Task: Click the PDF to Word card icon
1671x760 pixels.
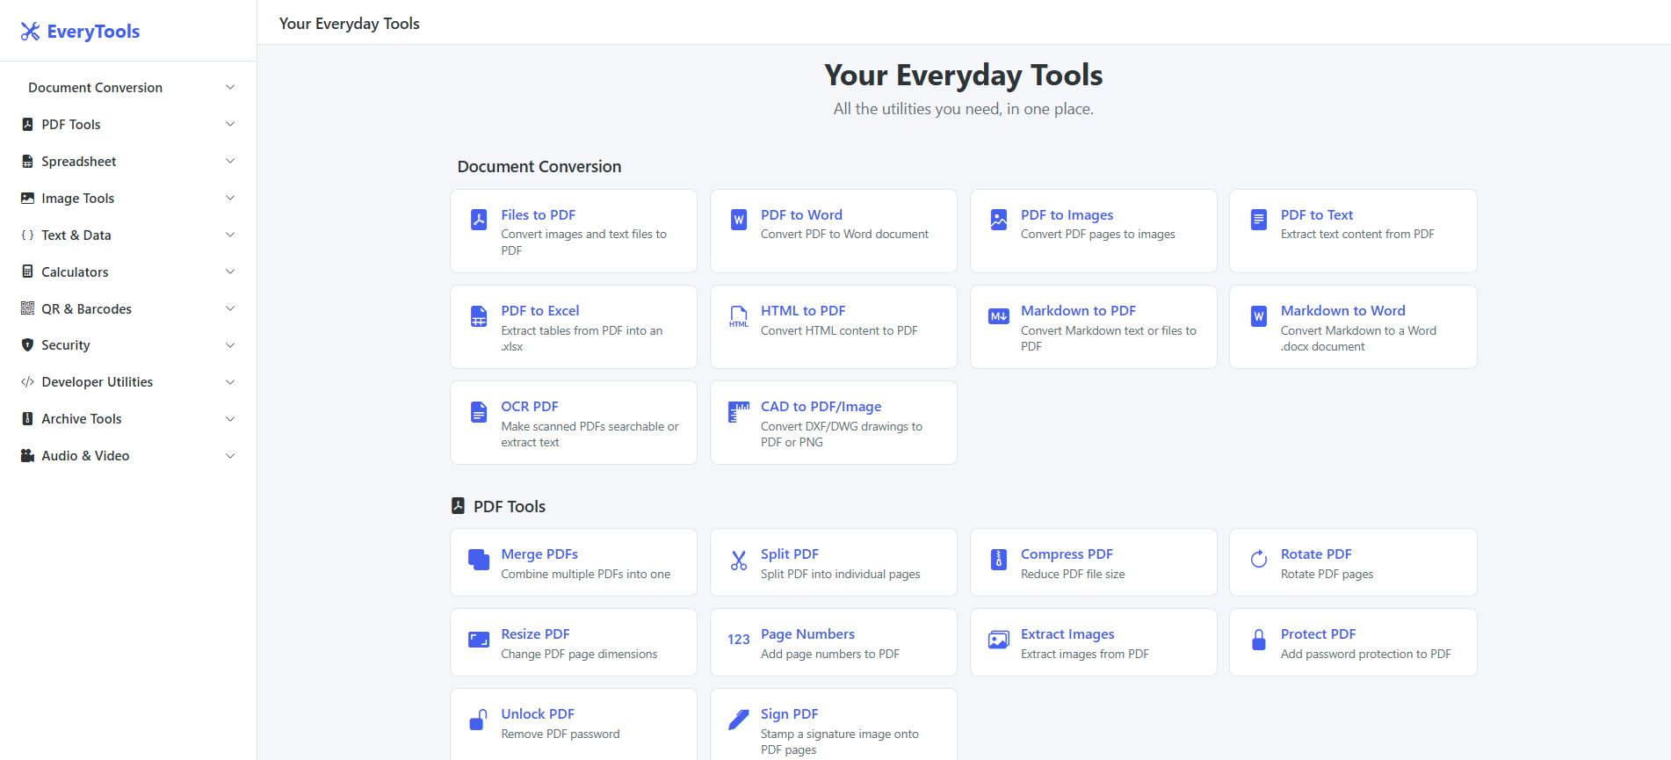Action: 739,219
